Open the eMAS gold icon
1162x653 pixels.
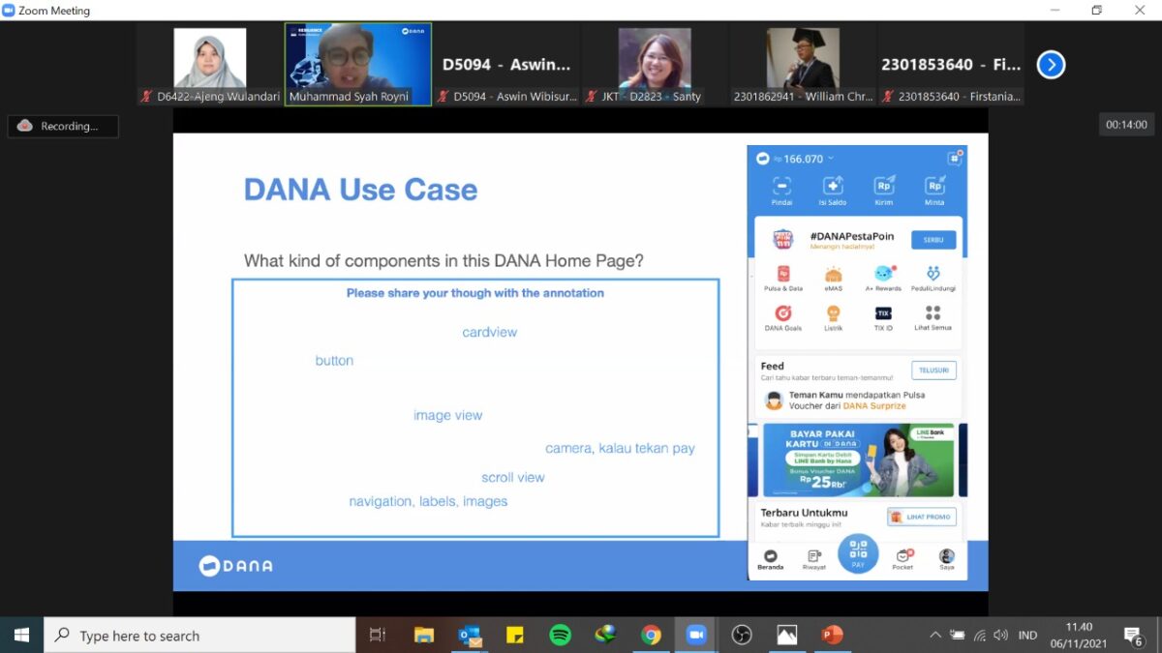click(833, 274)
